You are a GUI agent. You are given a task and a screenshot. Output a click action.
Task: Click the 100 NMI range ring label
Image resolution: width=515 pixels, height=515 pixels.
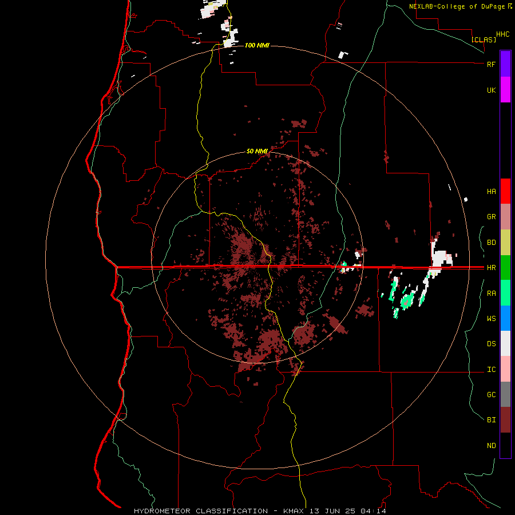[x=257, y=45]
